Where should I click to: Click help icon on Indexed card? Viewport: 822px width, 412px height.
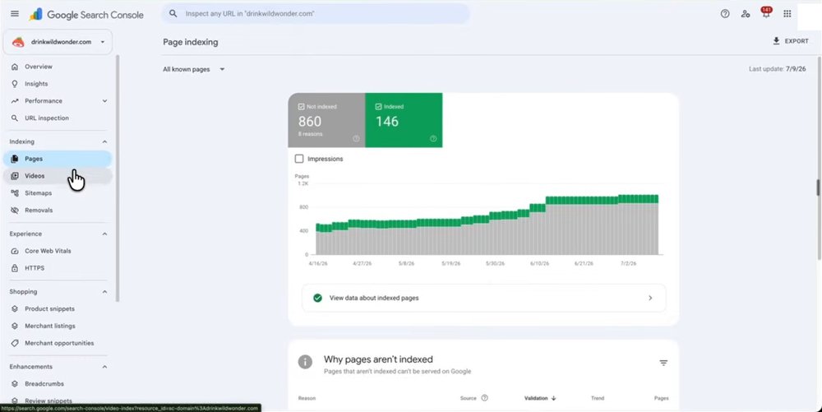[433, 139]
